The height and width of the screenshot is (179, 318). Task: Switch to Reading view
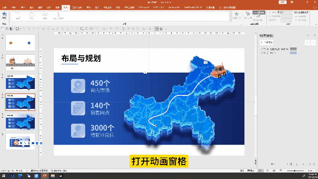point(274,171)
